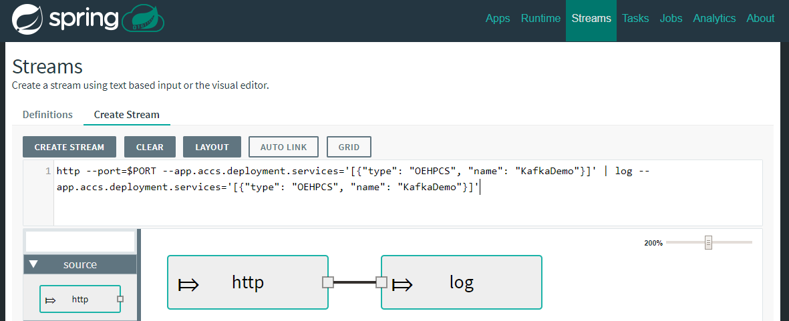Click the CREATE STREAM button
Image resolution: width=789 pixels, height=321 pixels.
(69, 147)
